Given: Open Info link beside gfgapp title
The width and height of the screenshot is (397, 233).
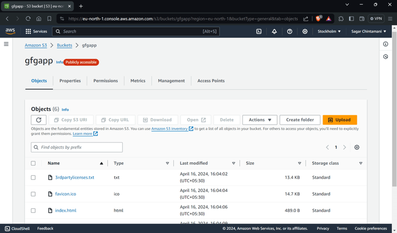Looking at the screenshot, I should 59,62.
